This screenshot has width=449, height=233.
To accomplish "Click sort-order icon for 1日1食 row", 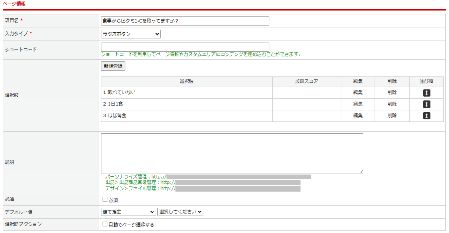I will point(426,104).
